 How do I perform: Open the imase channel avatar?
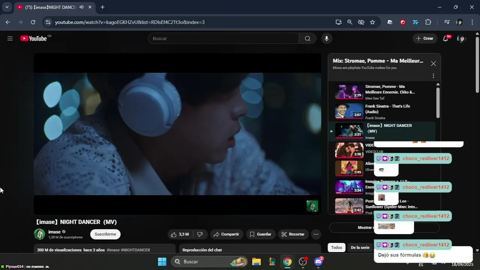39,234
